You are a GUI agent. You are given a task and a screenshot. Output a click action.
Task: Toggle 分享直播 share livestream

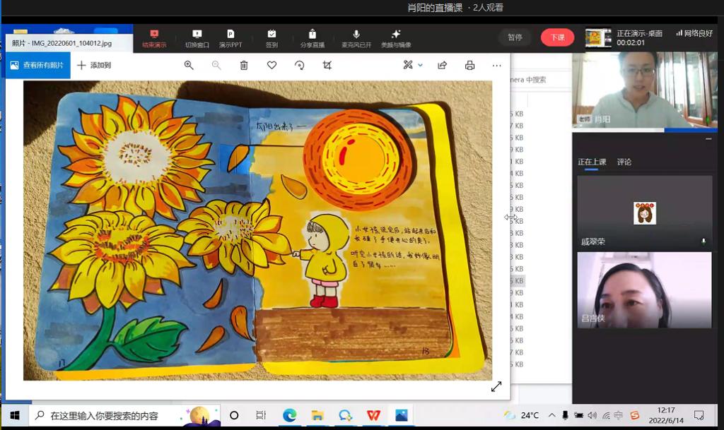(x=312, y=38)
